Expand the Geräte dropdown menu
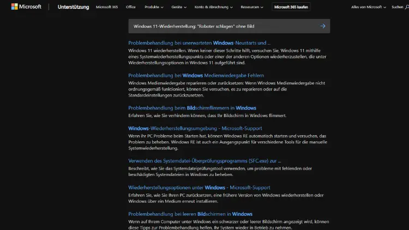 point(179,7)
